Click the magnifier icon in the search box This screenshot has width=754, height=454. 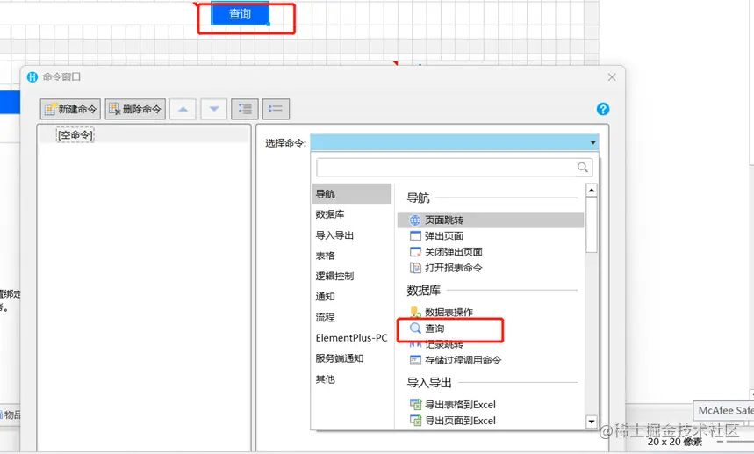click(582, 168)
